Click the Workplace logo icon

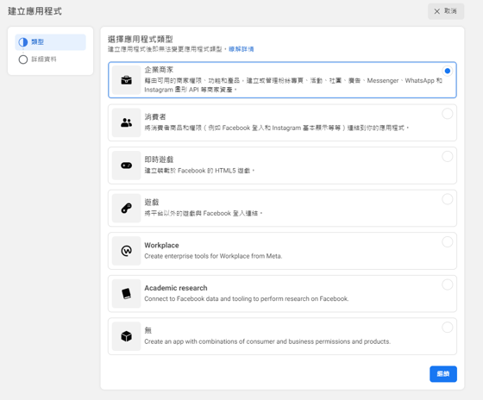pyautogui.click(x=126, y=251)
